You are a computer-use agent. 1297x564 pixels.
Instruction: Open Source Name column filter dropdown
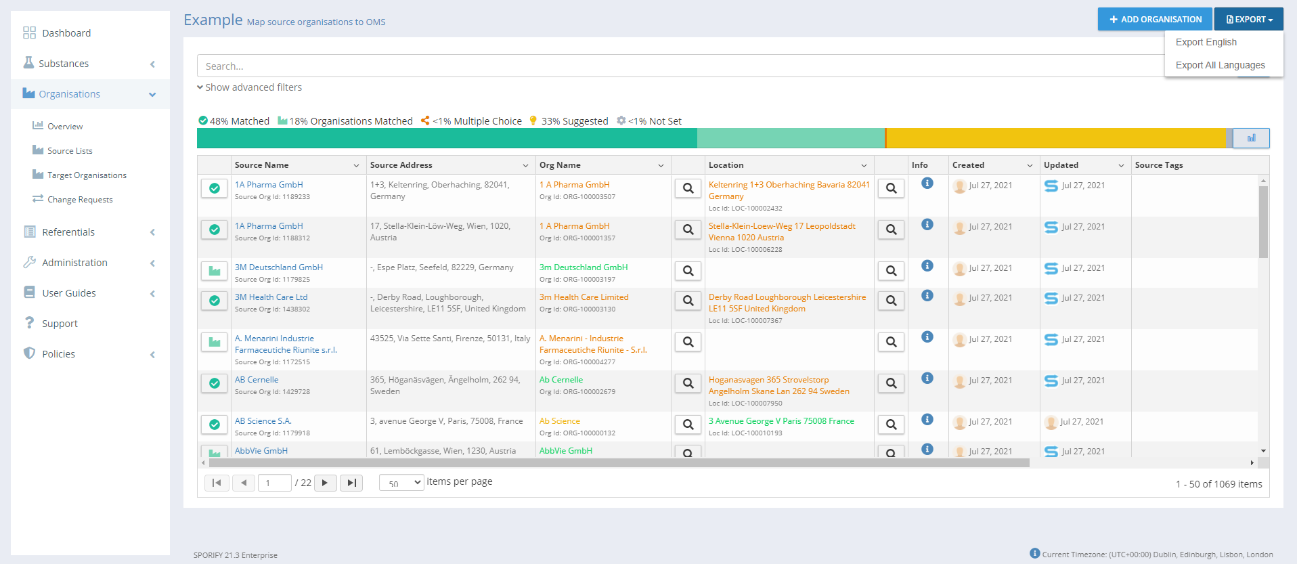point(356,165)
